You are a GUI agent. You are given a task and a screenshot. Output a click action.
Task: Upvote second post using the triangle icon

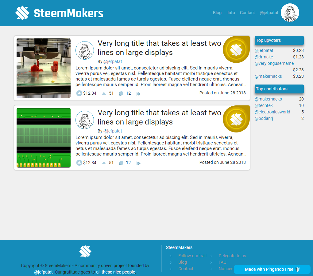click(104, 163)
